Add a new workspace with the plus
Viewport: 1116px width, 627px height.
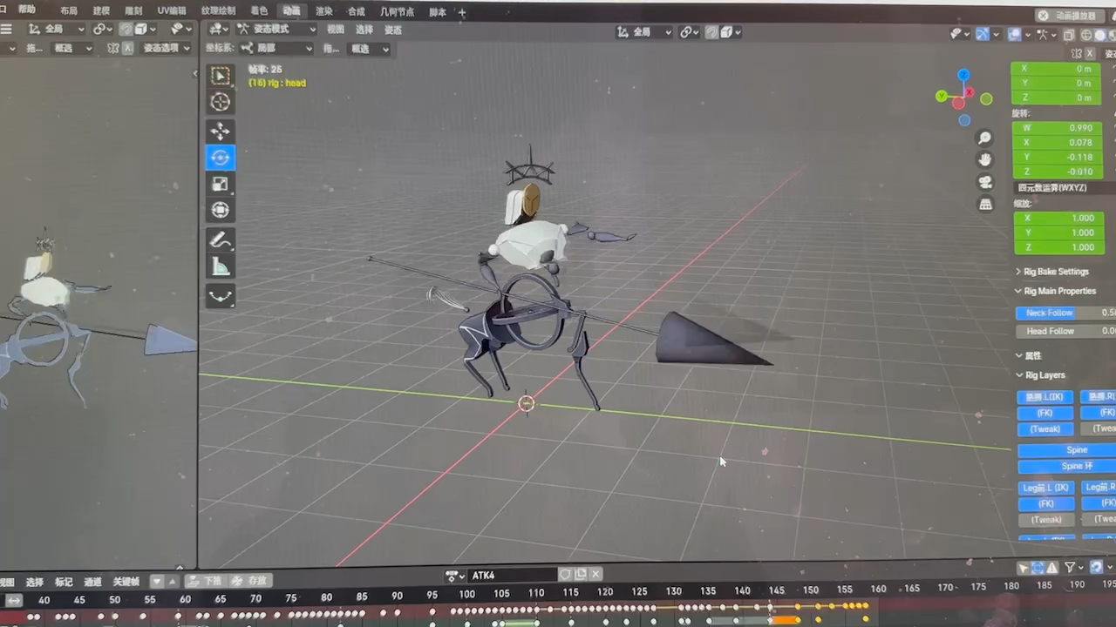point(462,12)
